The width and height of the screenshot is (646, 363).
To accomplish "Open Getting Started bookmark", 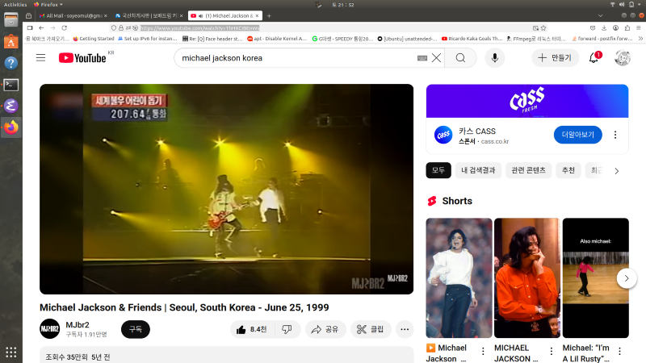I will tap(94, 39).
